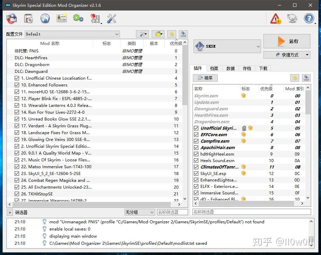321x255 pixels.
Task: Open the tools puzzle-piece icon
Action: click(x=95, y=19)
